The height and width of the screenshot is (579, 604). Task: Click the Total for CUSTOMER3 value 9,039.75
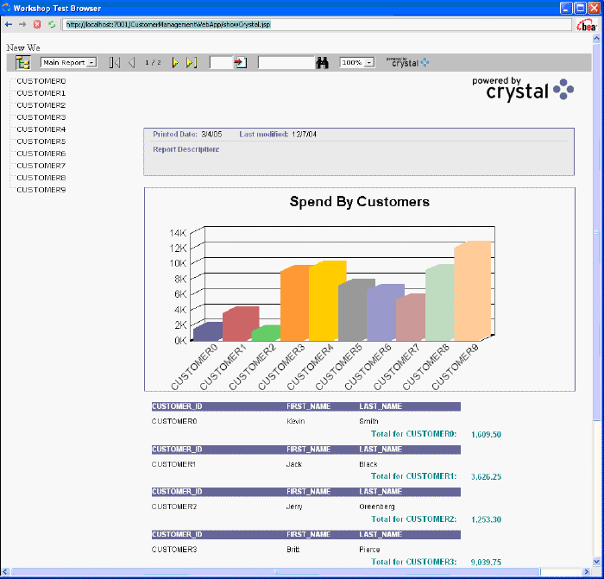(x=486, y=562)
